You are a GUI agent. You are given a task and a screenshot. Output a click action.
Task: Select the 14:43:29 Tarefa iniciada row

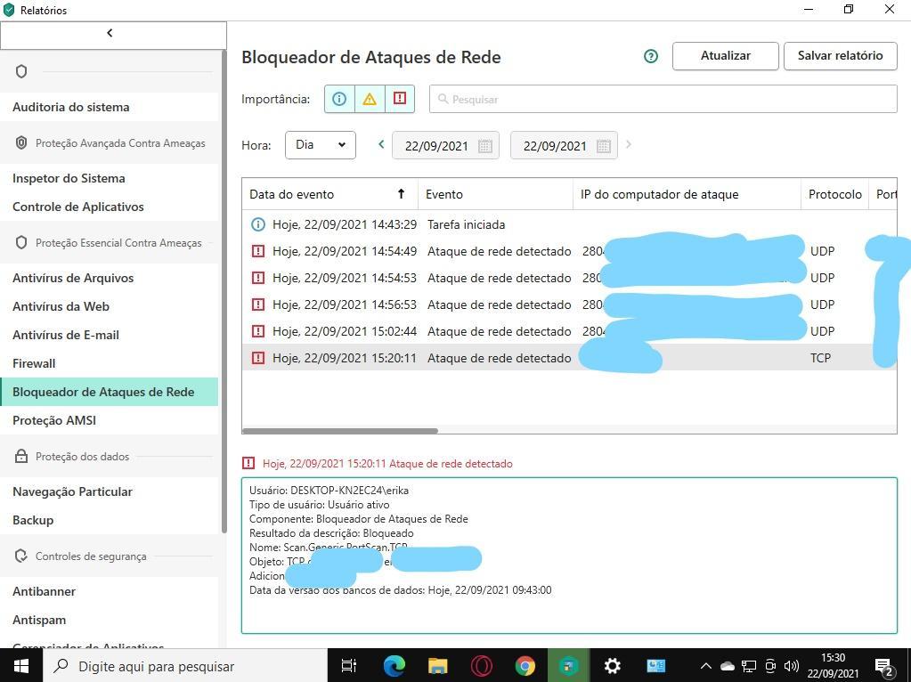569,224
